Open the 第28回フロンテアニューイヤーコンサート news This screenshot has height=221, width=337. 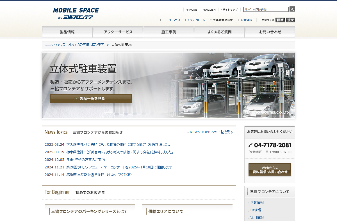[x=119, y=167]
